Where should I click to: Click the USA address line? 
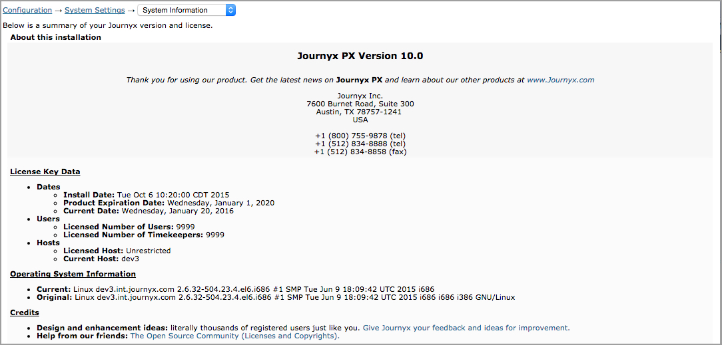pos(360,120)
